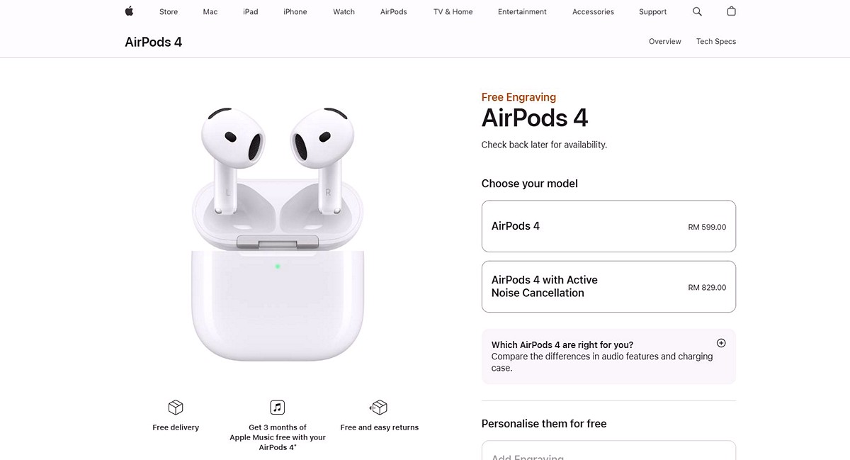Click the Add Engraving field
This screenshot has width=850, height=460.
(608, 451)
